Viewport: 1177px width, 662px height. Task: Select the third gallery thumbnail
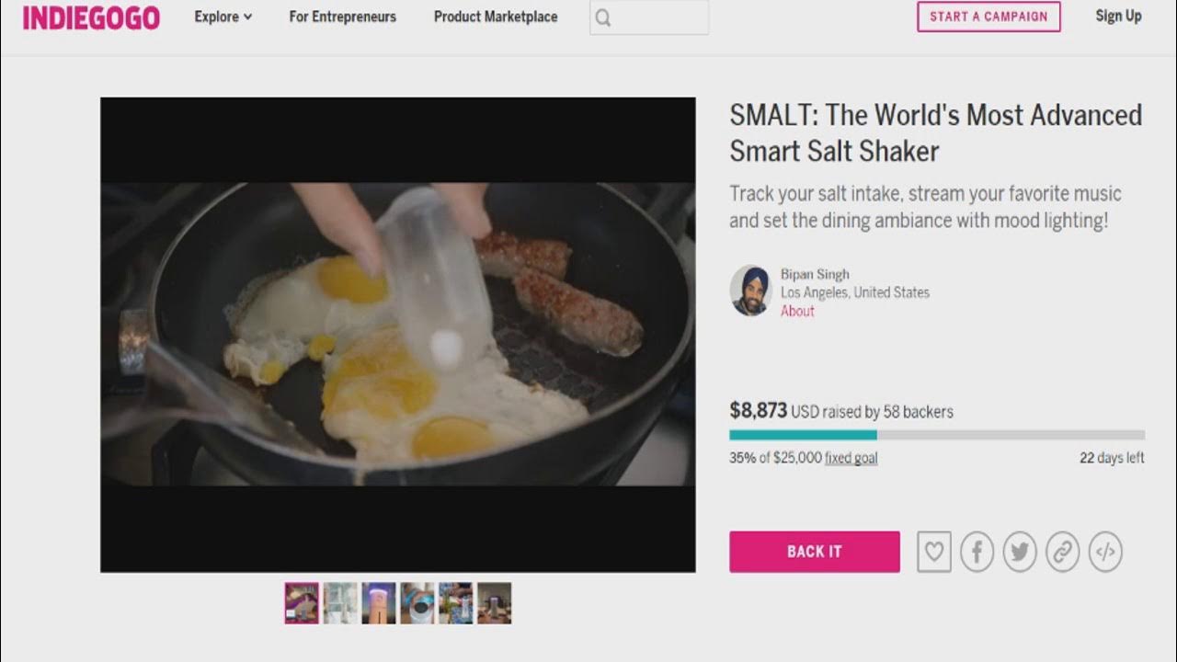(379, 603)
